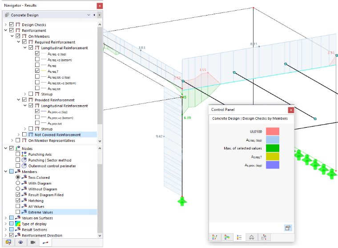The height and width of the screenshot is (248, 338).
Task: Enable the Extreme Values checkbox
Action: point(18,212)
